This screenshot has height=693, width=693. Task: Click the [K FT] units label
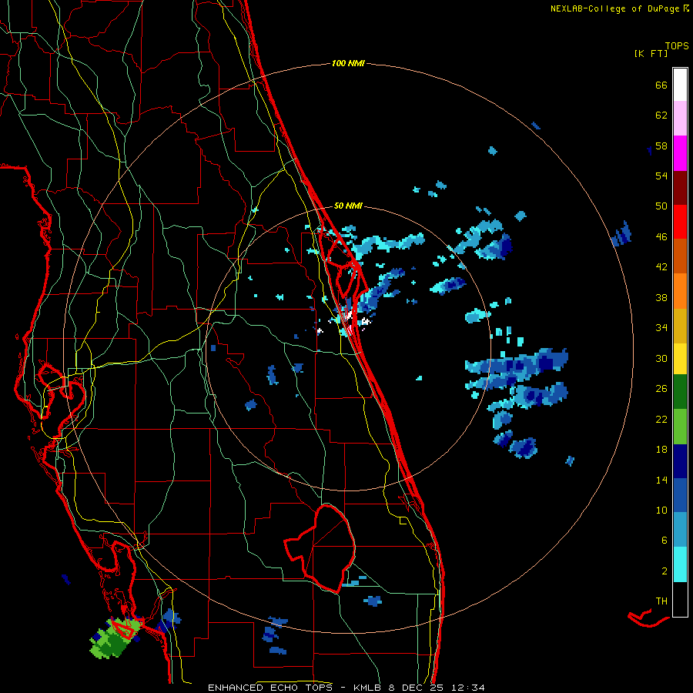pos(651,53)
